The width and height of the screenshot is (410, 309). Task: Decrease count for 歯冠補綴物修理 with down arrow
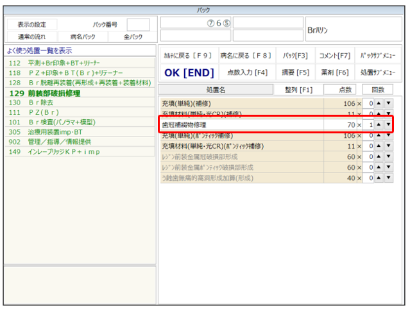[x=388, y=124]
